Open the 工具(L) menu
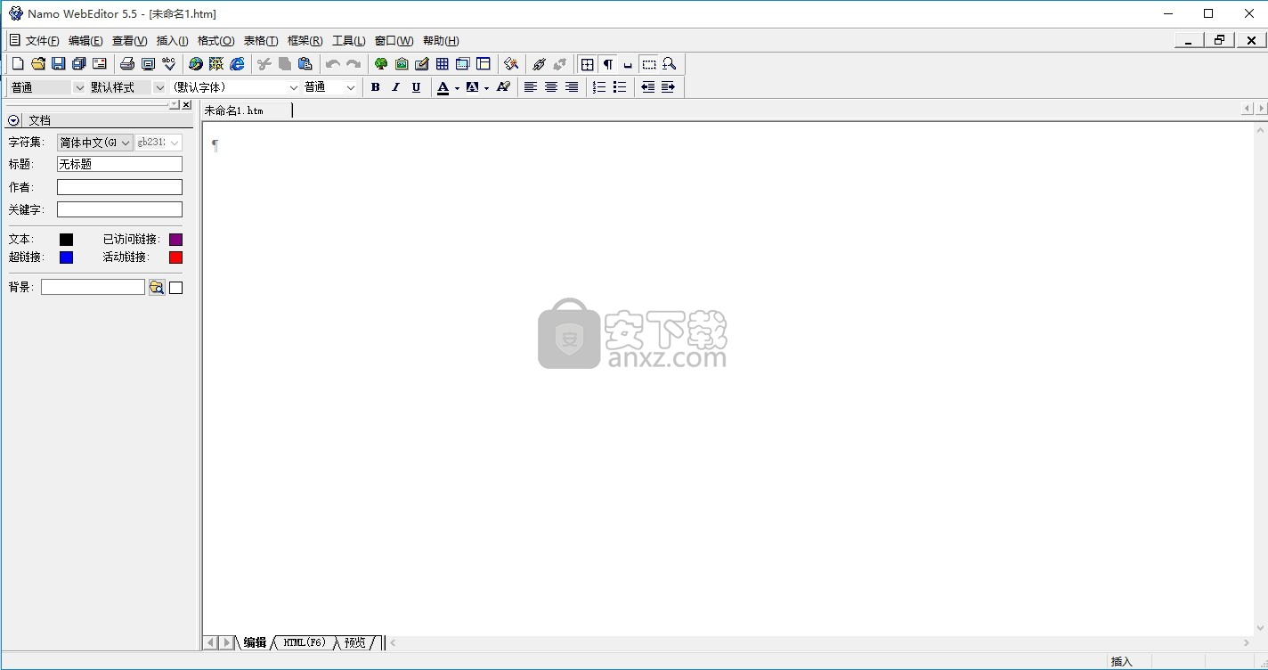The height and width of the screenshot is (670, 1268). [348, 41]
